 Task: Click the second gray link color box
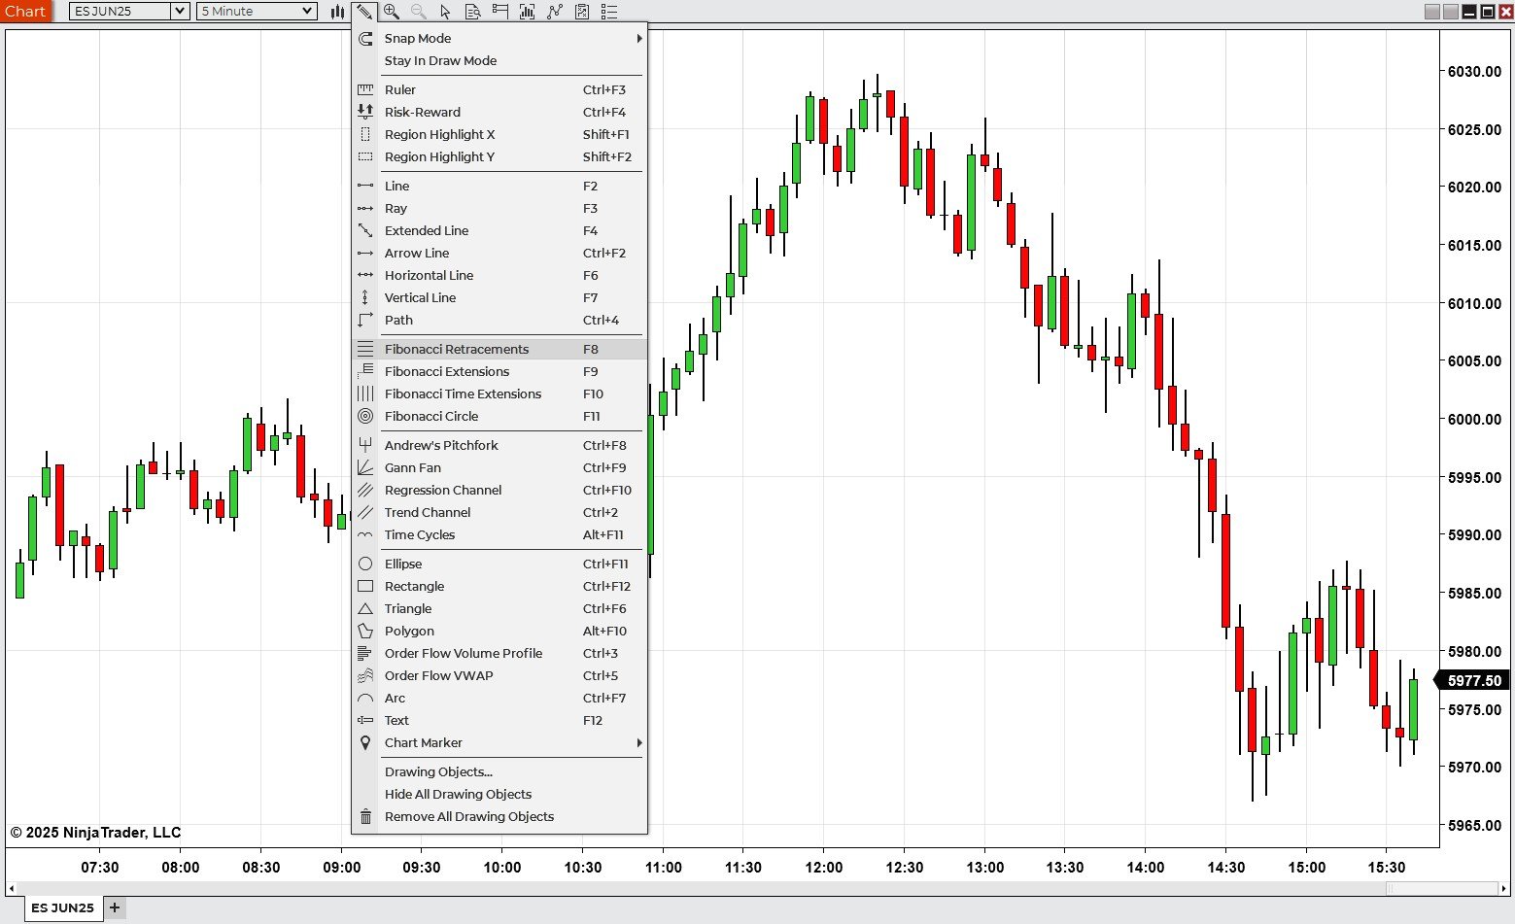click(x=1451, y=12)
